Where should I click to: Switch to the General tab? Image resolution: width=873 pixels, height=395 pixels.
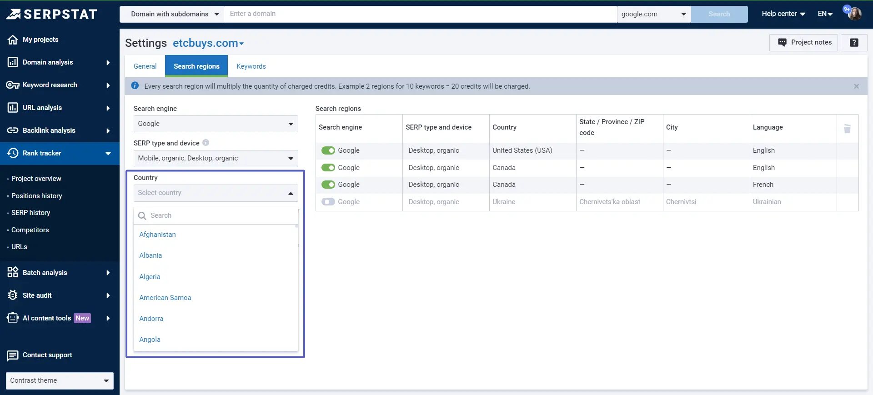click(145, 66)
